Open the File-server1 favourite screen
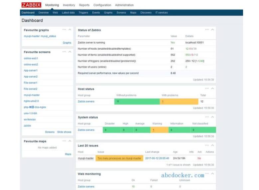259x190 pixels. coord(30,83)
